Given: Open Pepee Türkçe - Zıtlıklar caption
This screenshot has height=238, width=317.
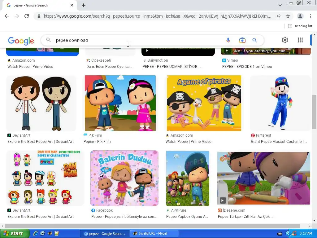Looking at the screenshot, I should pos(245,217).
